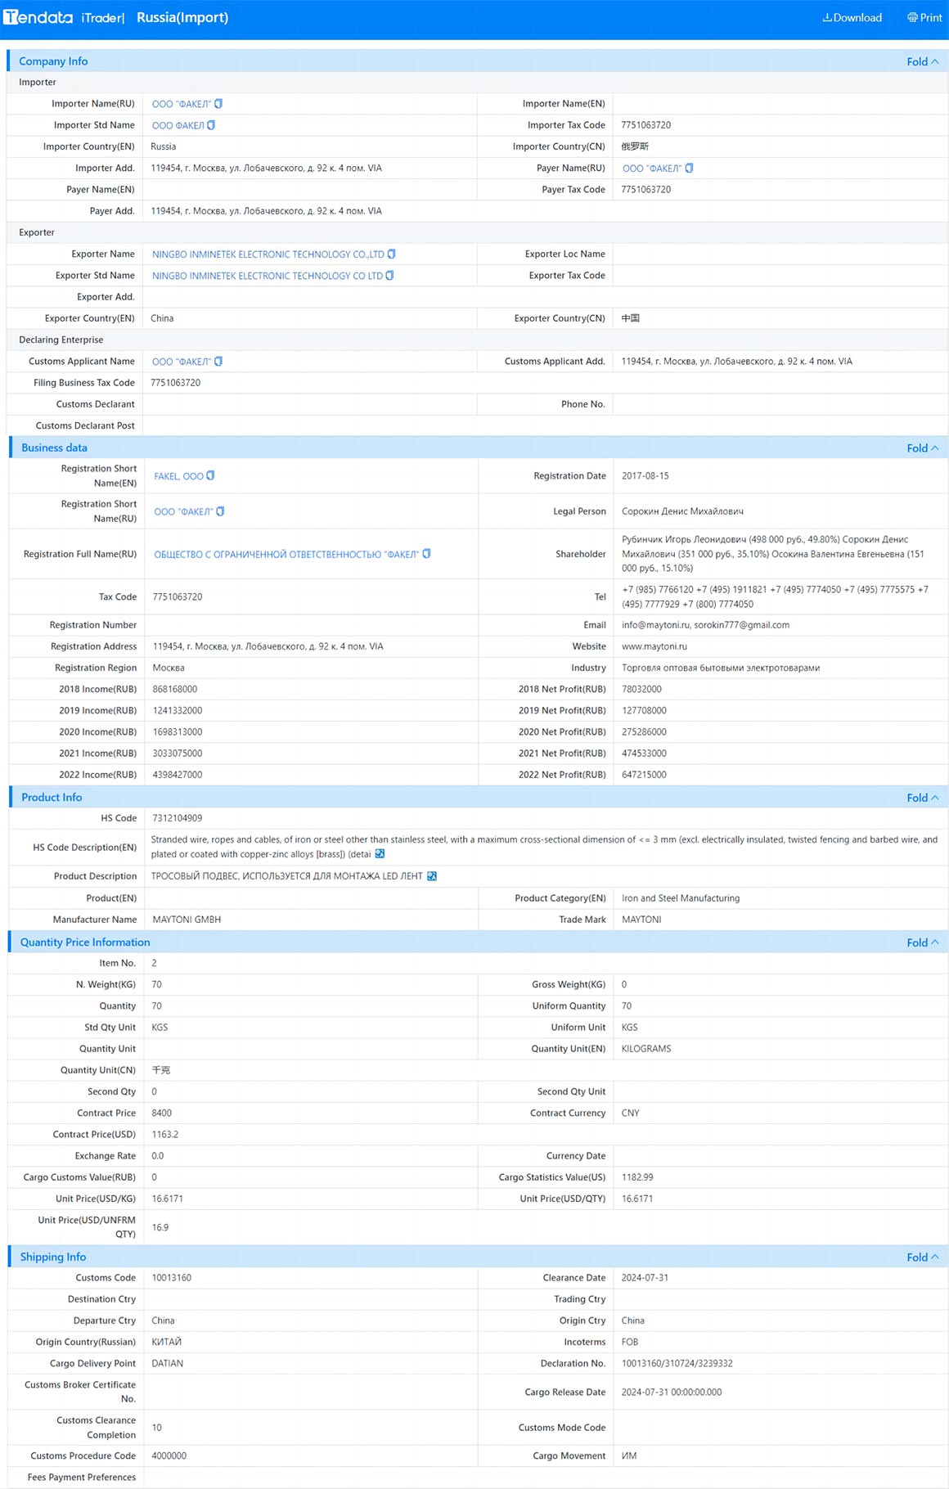Open Exporter Name NINGBO INMINETEK CO.,LTD link
The image size is (949, 1489).
click(x=268, y=254)
